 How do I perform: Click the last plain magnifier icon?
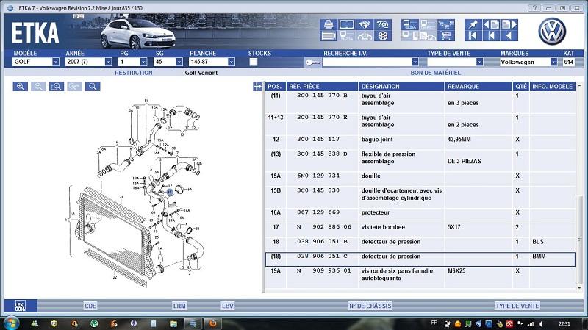[x=93, y=87]
